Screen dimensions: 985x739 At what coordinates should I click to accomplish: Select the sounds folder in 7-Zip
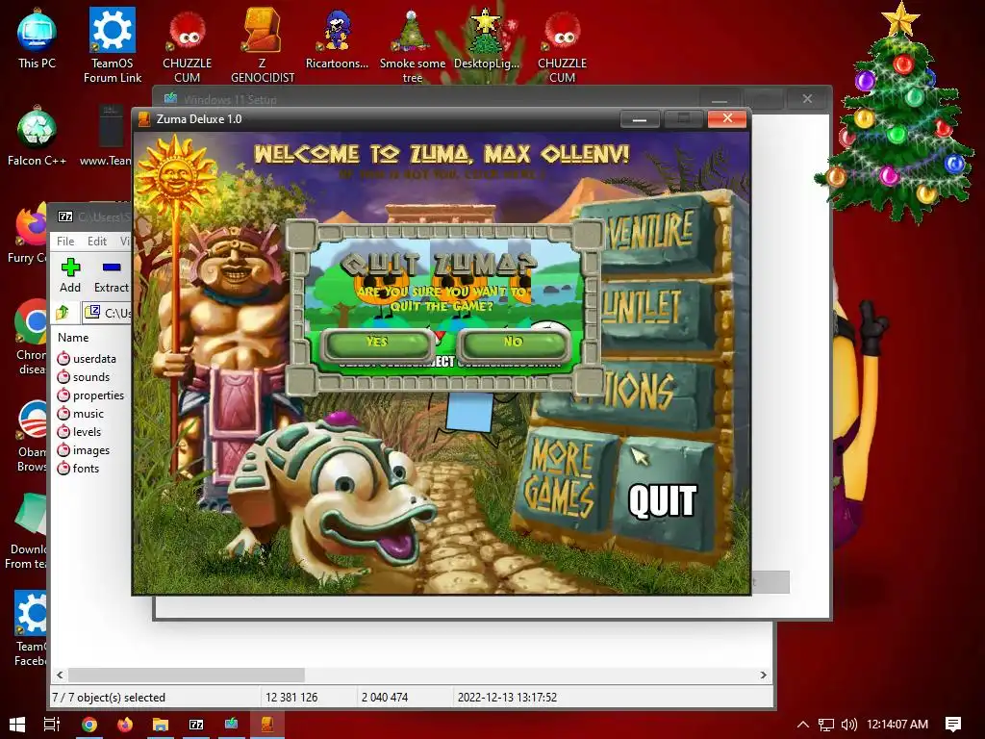pos(84,377)
